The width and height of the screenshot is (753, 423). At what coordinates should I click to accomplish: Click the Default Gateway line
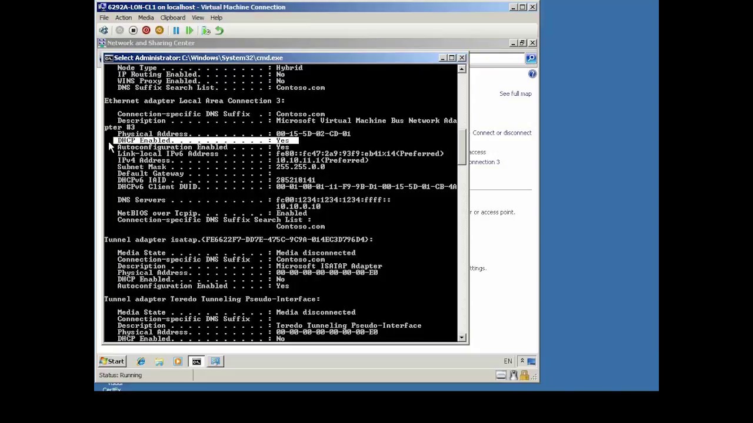tap(195, 174)
